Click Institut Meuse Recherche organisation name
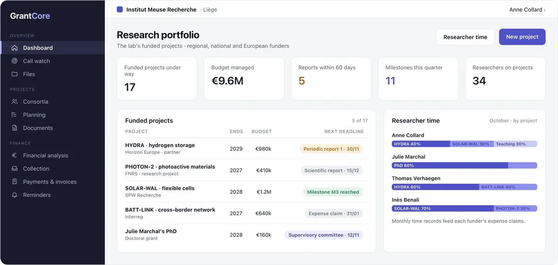558x265 pixels. [x=161, y=10]
